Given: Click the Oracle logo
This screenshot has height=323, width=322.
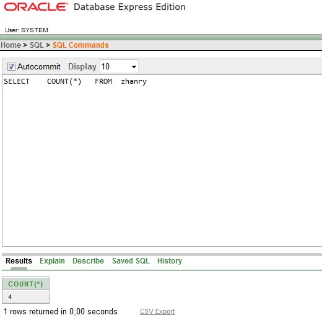Looking at the screenshot, I should 36,7.
